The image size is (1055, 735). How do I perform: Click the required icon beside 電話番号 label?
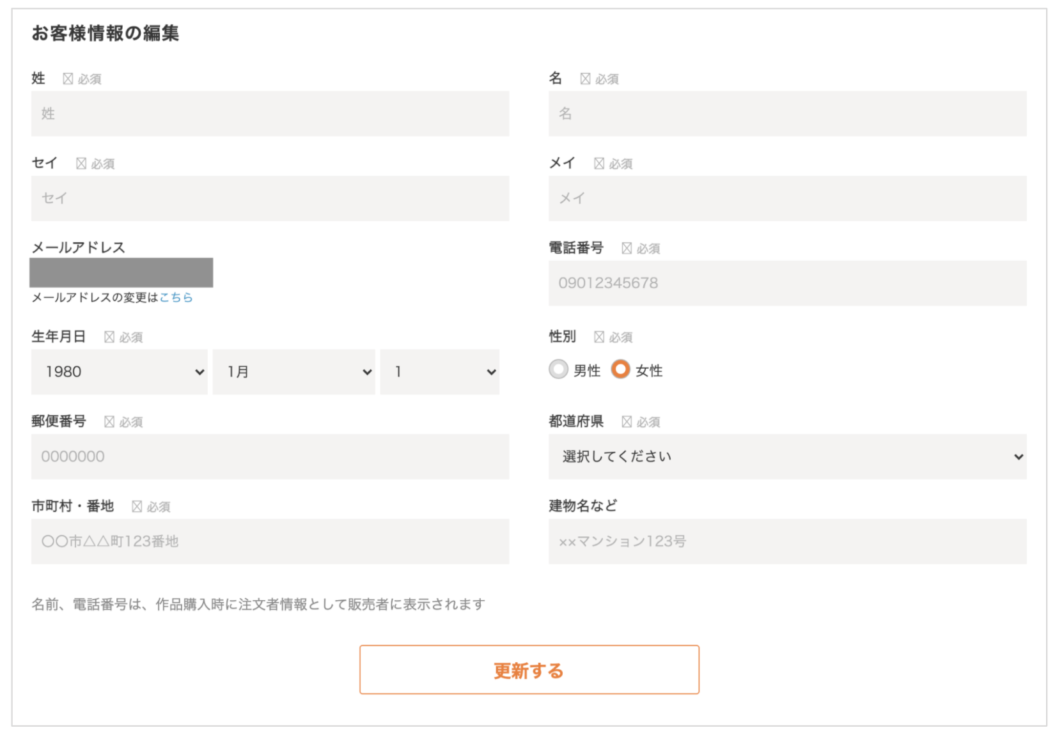[627, 248]
